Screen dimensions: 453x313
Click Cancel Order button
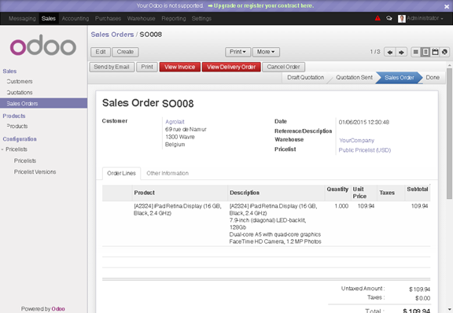tap(283, 67)
